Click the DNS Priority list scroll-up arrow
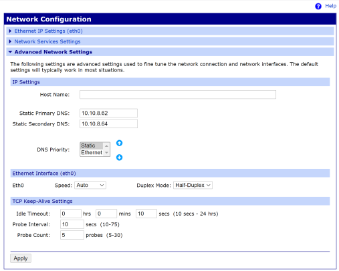This screenshot has width=339, height=271. pos(106,146)
